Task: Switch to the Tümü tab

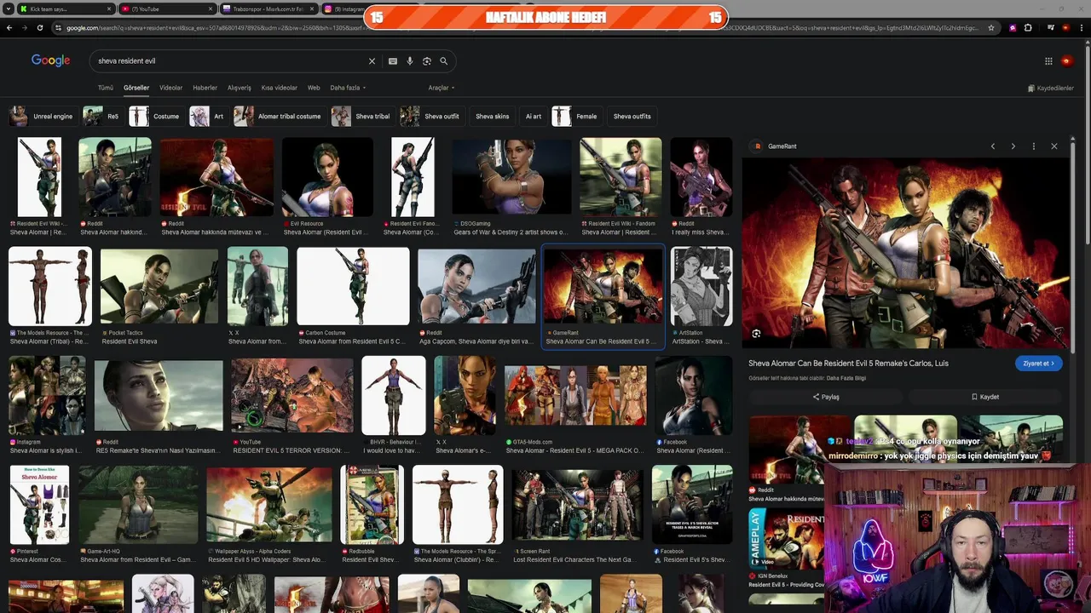Action: [105, 88]
